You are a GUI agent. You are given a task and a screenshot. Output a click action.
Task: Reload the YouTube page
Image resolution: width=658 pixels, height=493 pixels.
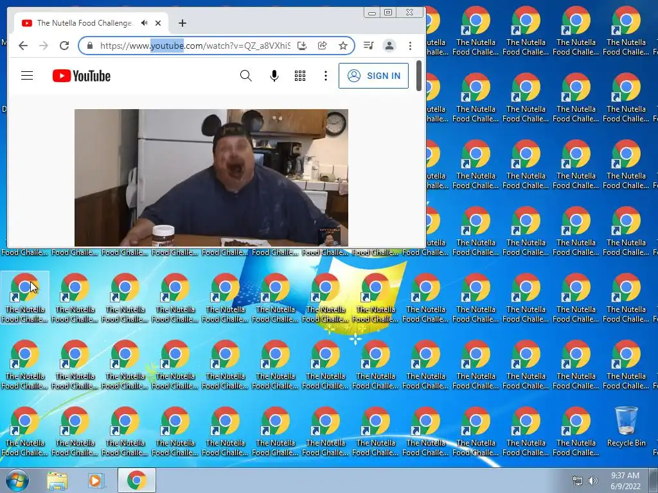[x=64, y=46]
